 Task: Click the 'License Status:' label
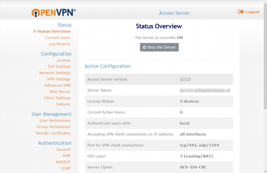tap(101, 101)
